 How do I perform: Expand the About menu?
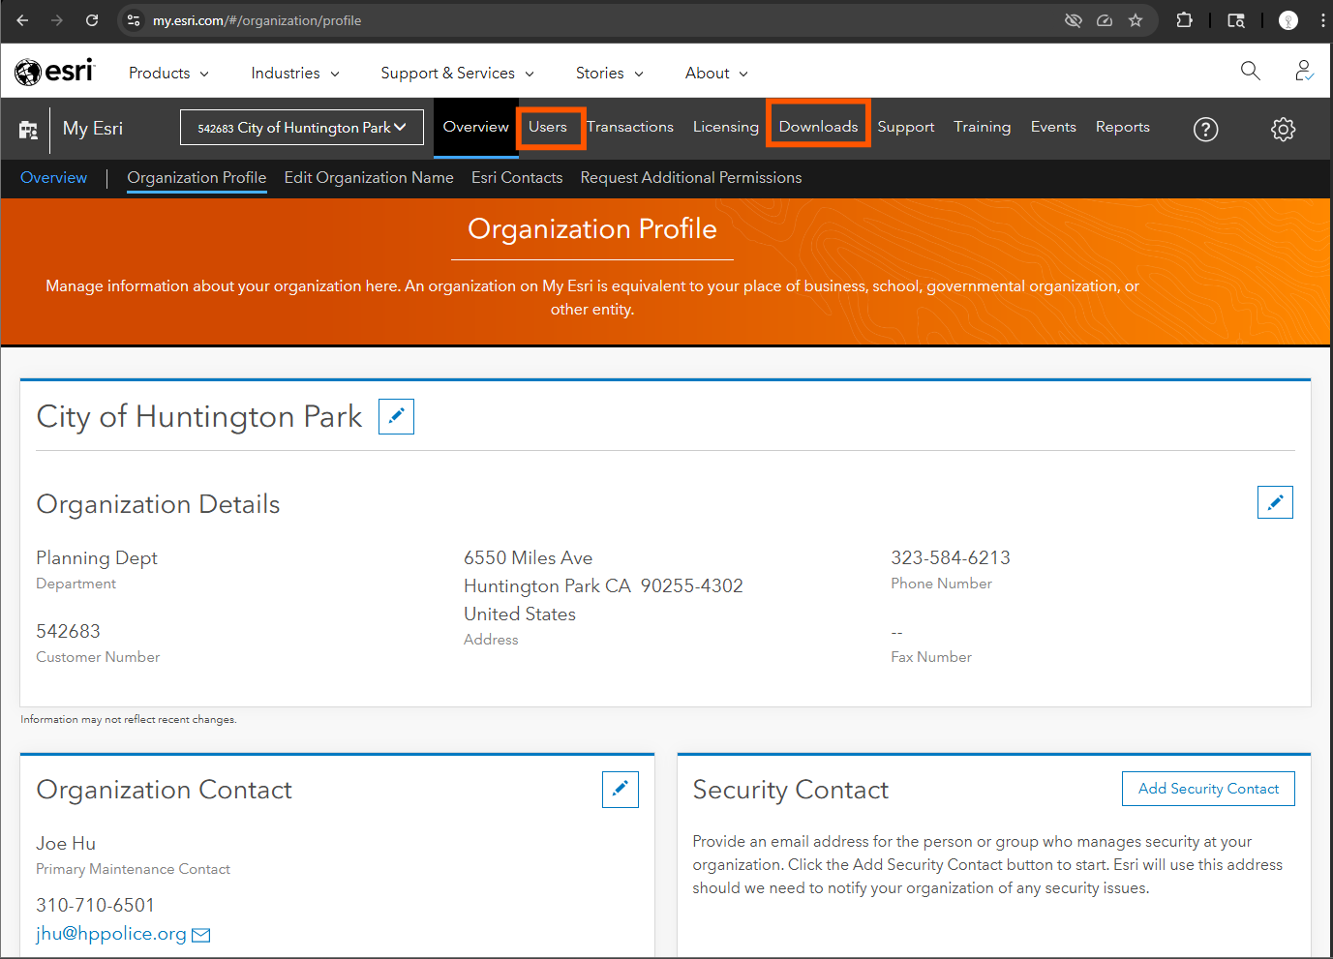[x=716, y=74]
